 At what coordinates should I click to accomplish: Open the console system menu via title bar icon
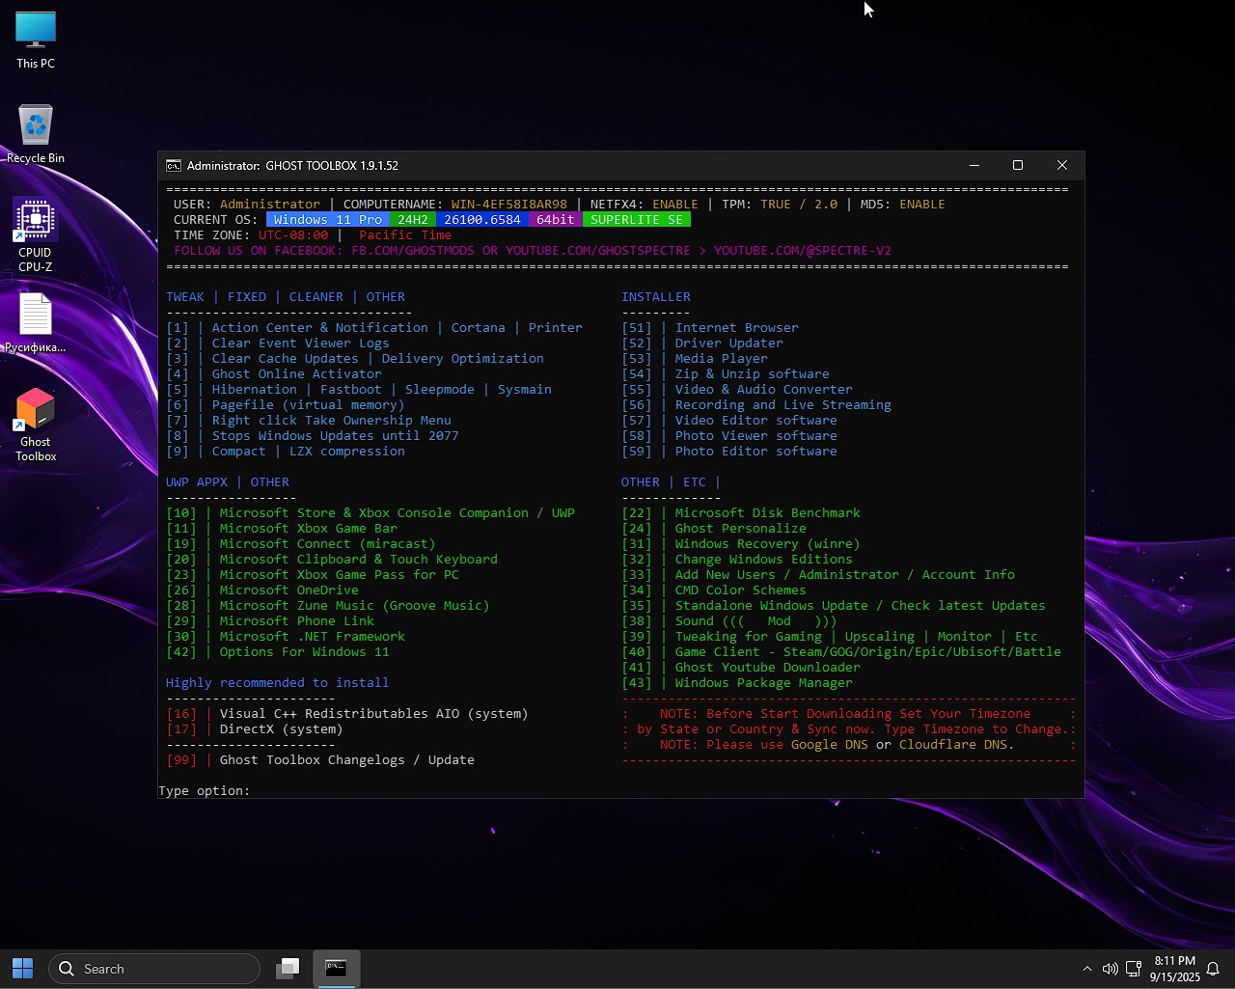coord(174,165)
